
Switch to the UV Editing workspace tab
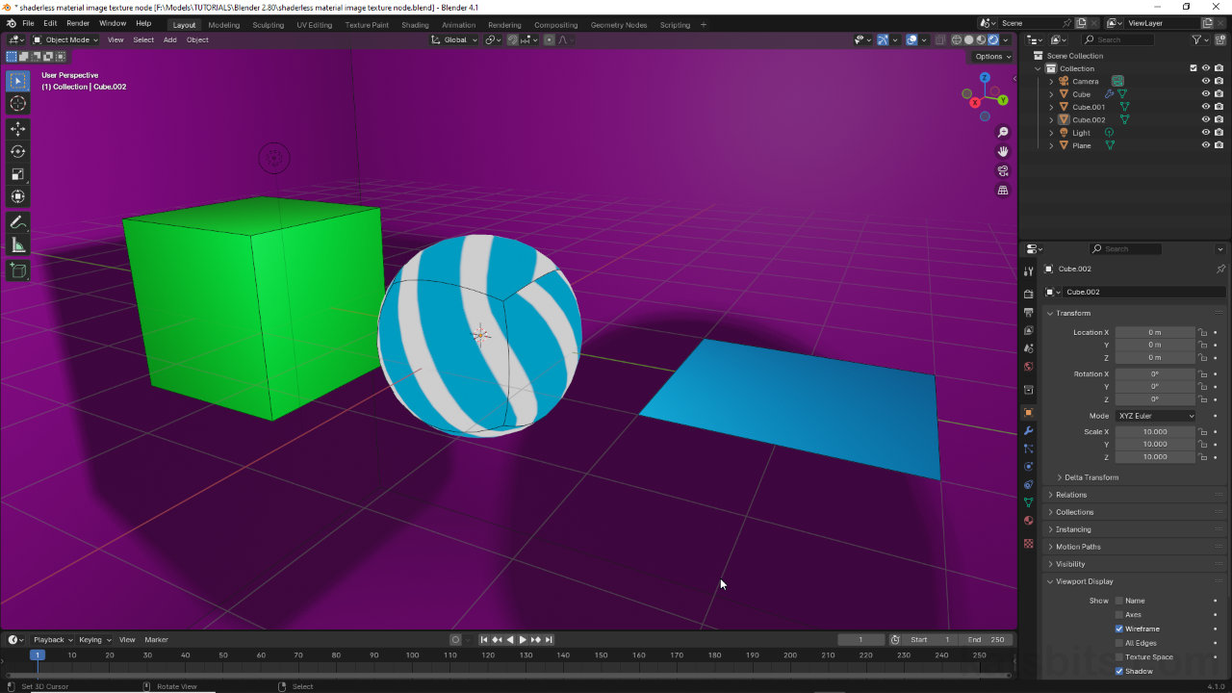click(x=314, y=25)
